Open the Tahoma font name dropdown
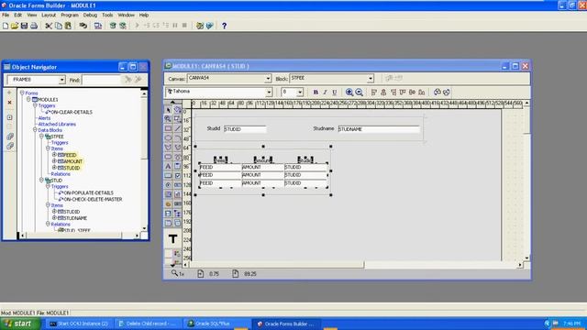 coord(269,92)
